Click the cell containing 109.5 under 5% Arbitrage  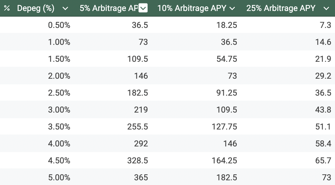coord(137,59)
